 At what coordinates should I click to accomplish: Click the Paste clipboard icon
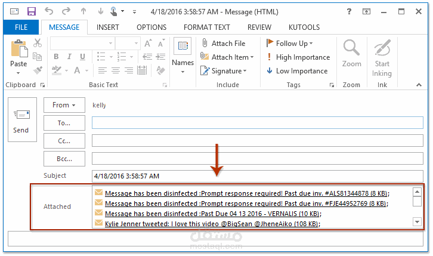tap(19, 50)
